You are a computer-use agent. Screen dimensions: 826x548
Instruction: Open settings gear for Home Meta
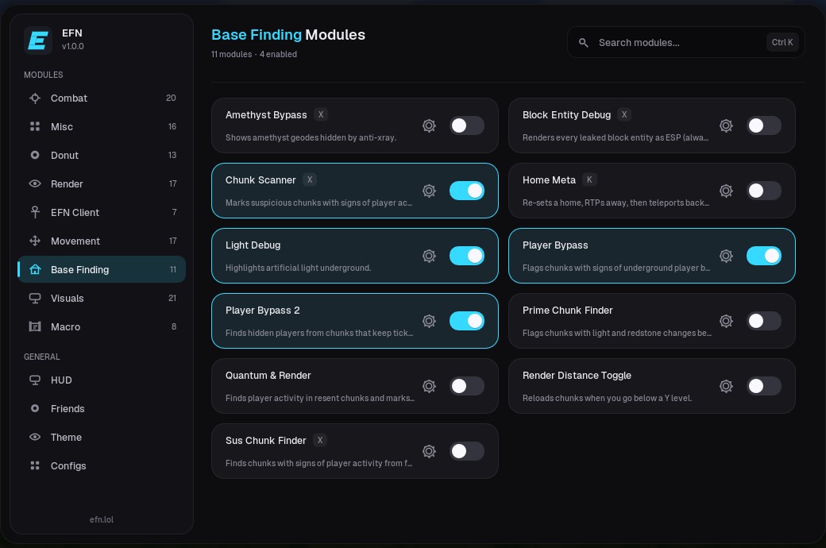click(x=727, y=191)
